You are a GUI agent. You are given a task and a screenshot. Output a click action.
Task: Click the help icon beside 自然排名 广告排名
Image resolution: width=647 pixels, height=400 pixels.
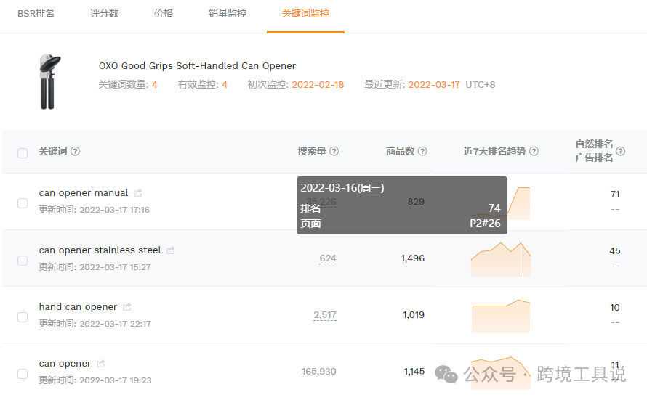pos(620,151)
